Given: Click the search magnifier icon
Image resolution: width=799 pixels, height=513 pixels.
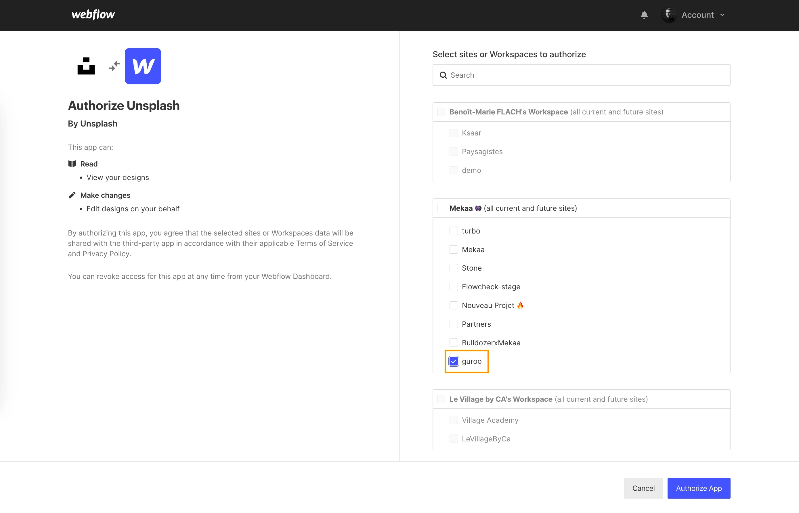Looking at the screenshot, I should [x=443, y=75].
